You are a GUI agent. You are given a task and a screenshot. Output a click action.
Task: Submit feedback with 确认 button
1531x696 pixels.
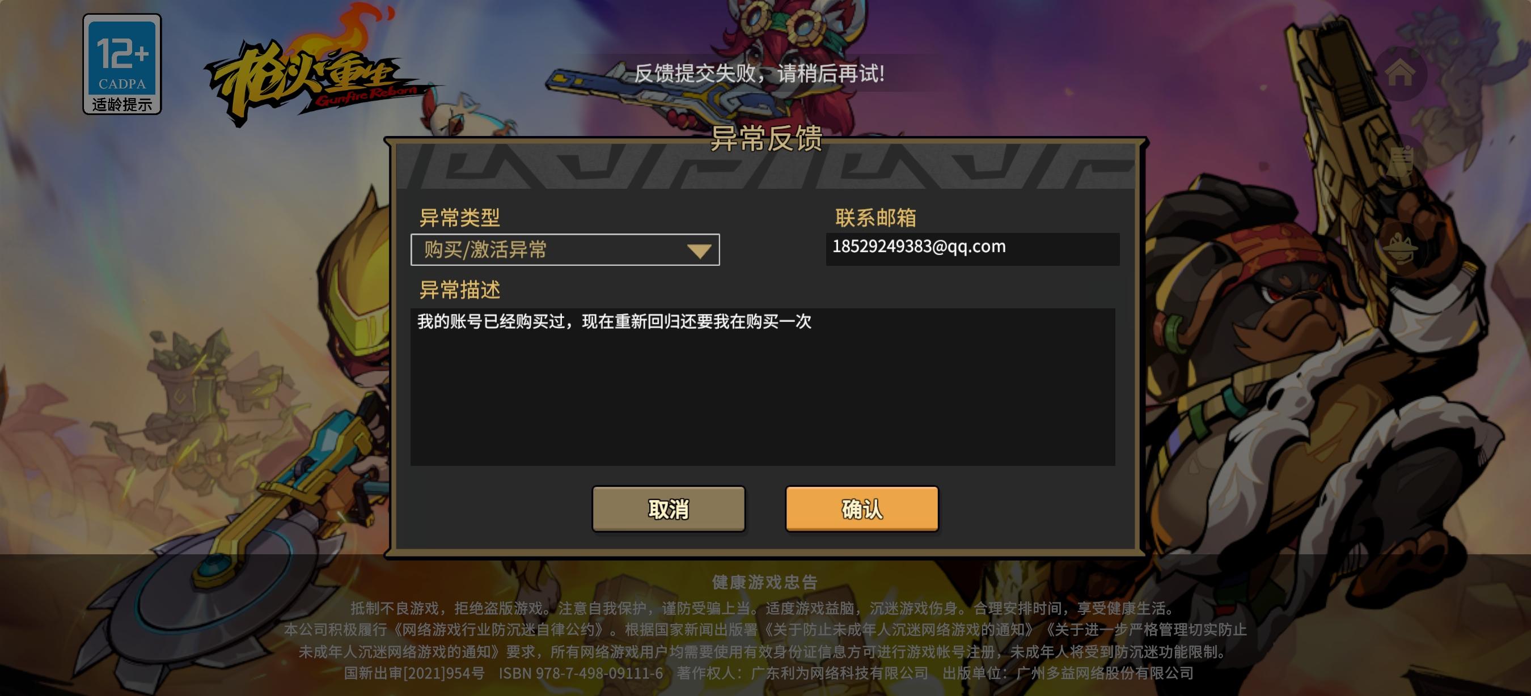[862, 509]
